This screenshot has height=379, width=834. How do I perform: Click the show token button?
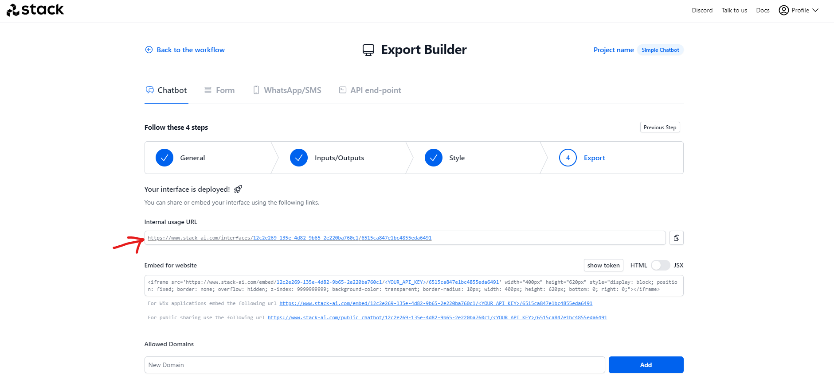(603, 265)
